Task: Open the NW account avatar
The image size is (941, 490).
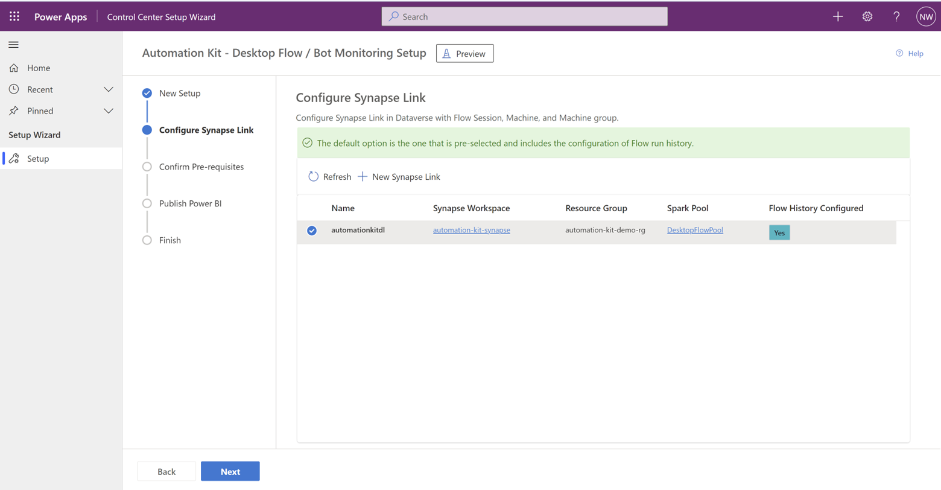Action: 926,17
